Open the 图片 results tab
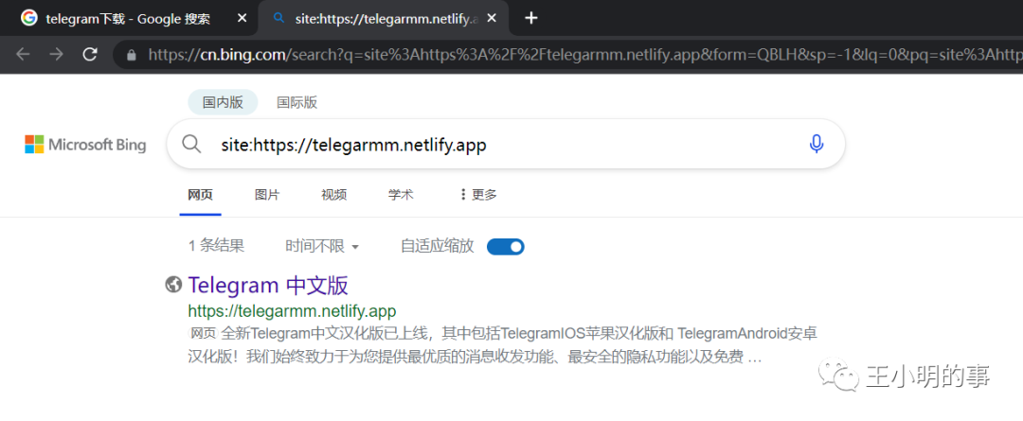This screenshot has height=421, width=1023. [x=267, y=194]
